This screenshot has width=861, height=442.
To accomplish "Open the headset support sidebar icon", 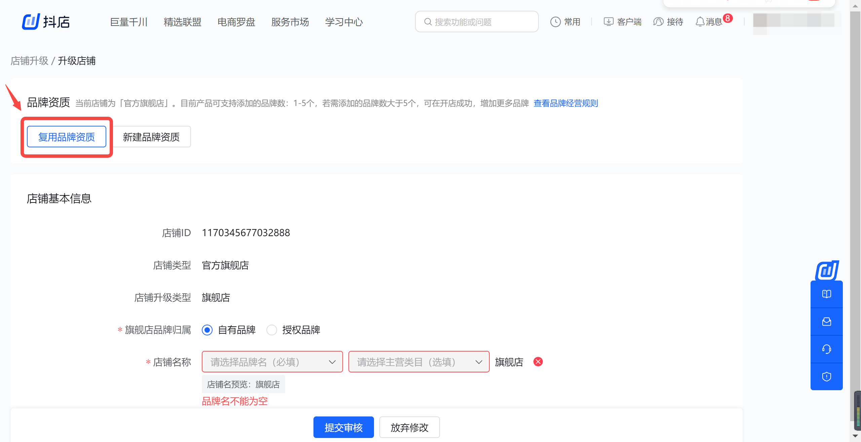I will 826,349.
